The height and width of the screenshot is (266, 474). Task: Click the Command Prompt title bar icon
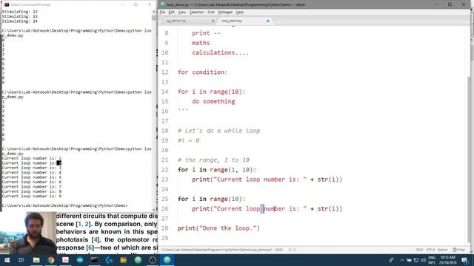[x=7, y=4]
